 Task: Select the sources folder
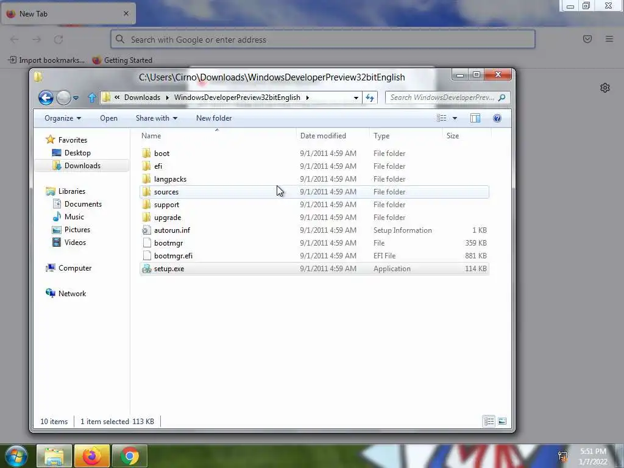click(x=314, y=192)
